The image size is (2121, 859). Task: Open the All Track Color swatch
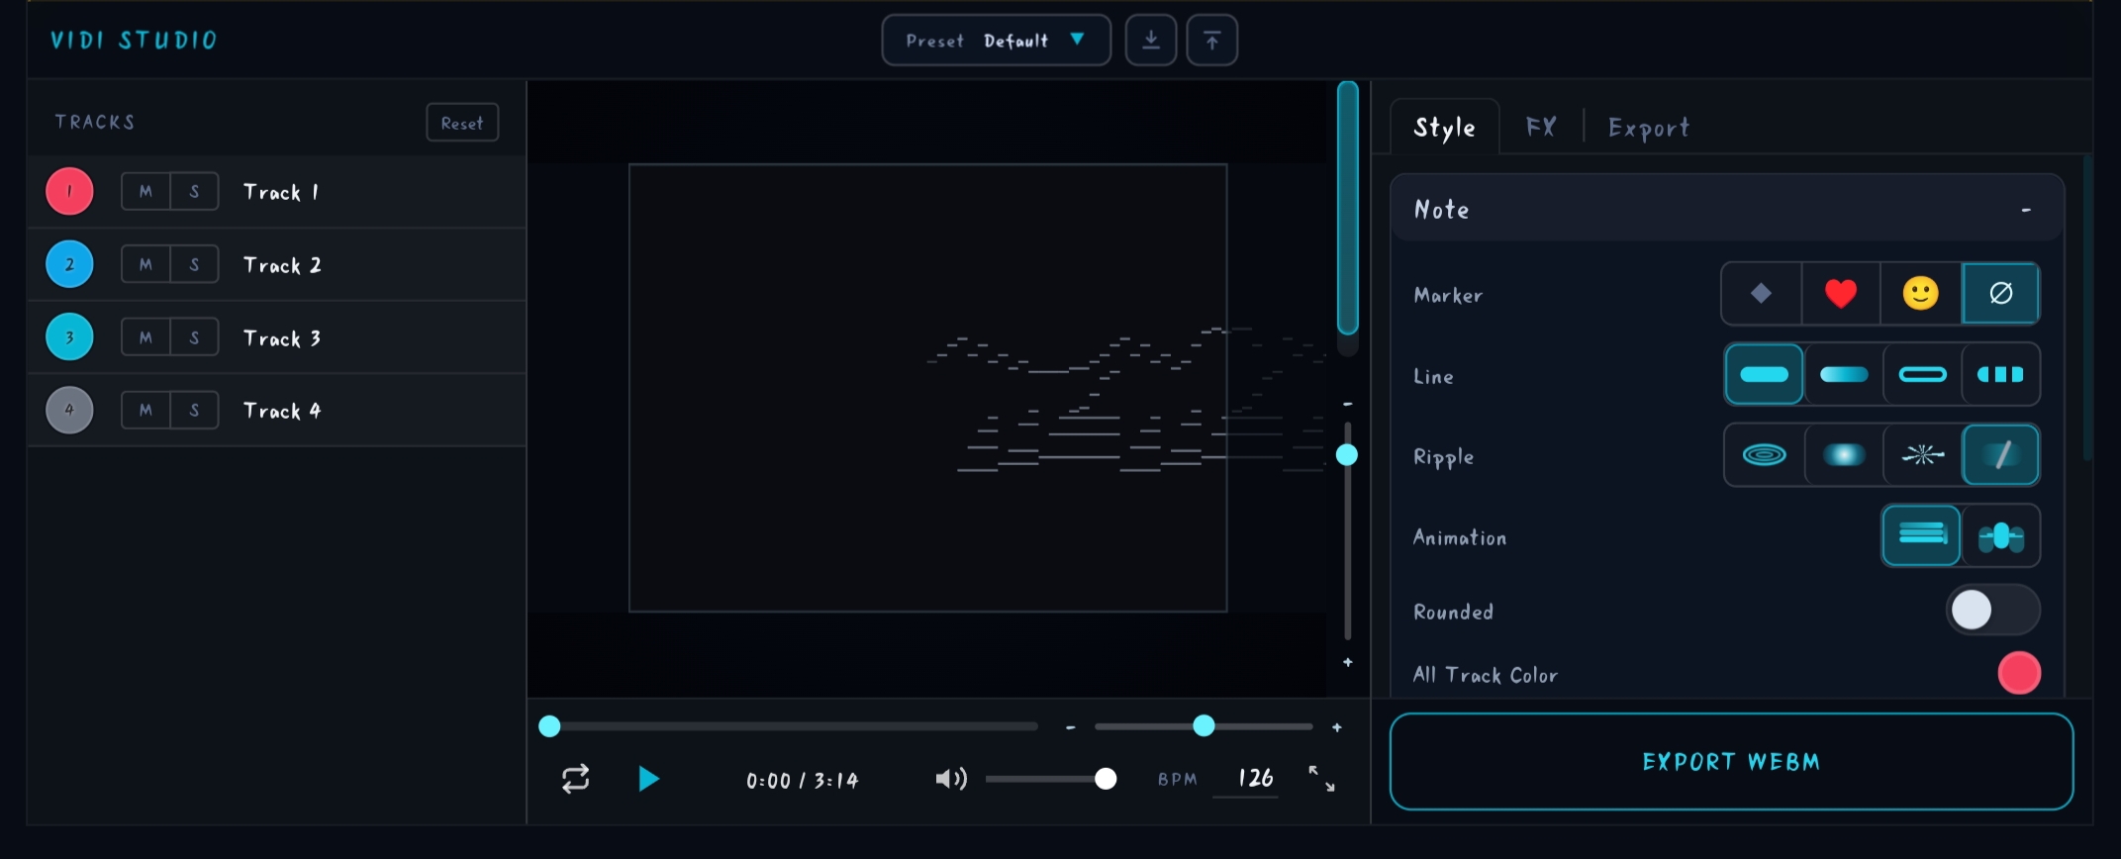click(2019, 674)
